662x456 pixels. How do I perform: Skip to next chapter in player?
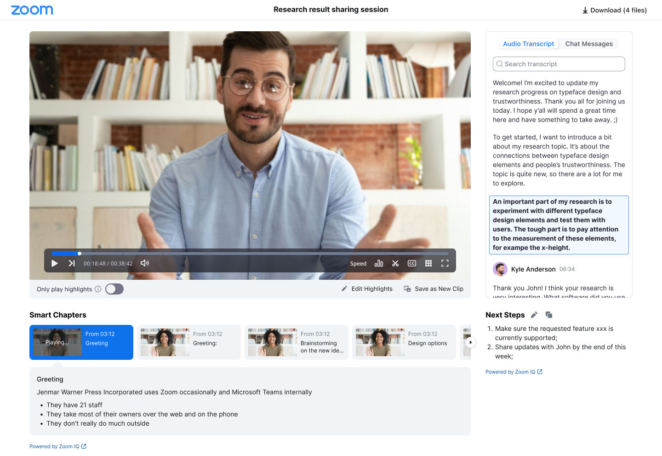tap(72, 263)
